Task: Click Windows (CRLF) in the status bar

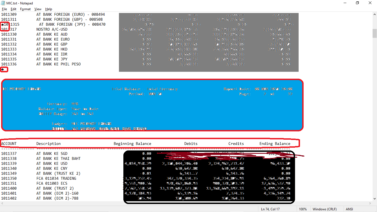Action: point(325,209)
